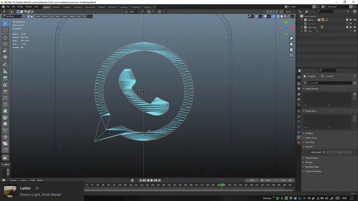Pick the Transform tool in toolbar
The image size is (358, 201).
click(5, 57)
